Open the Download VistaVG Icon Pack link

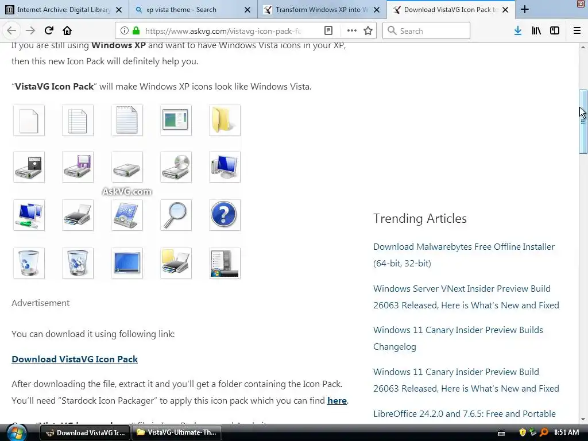pos(75,359)
